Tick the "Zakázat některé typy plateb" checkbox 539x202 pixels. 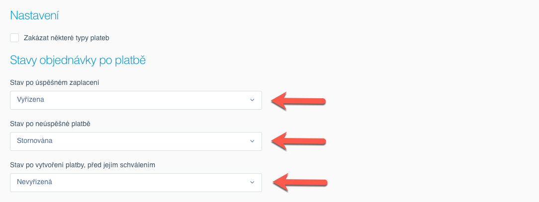coord(14,38)
